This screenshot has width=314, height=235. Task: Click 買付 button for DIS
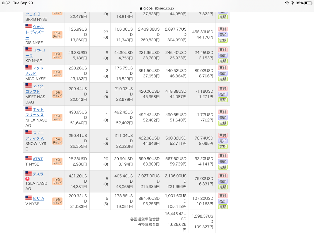pos(223,29)
